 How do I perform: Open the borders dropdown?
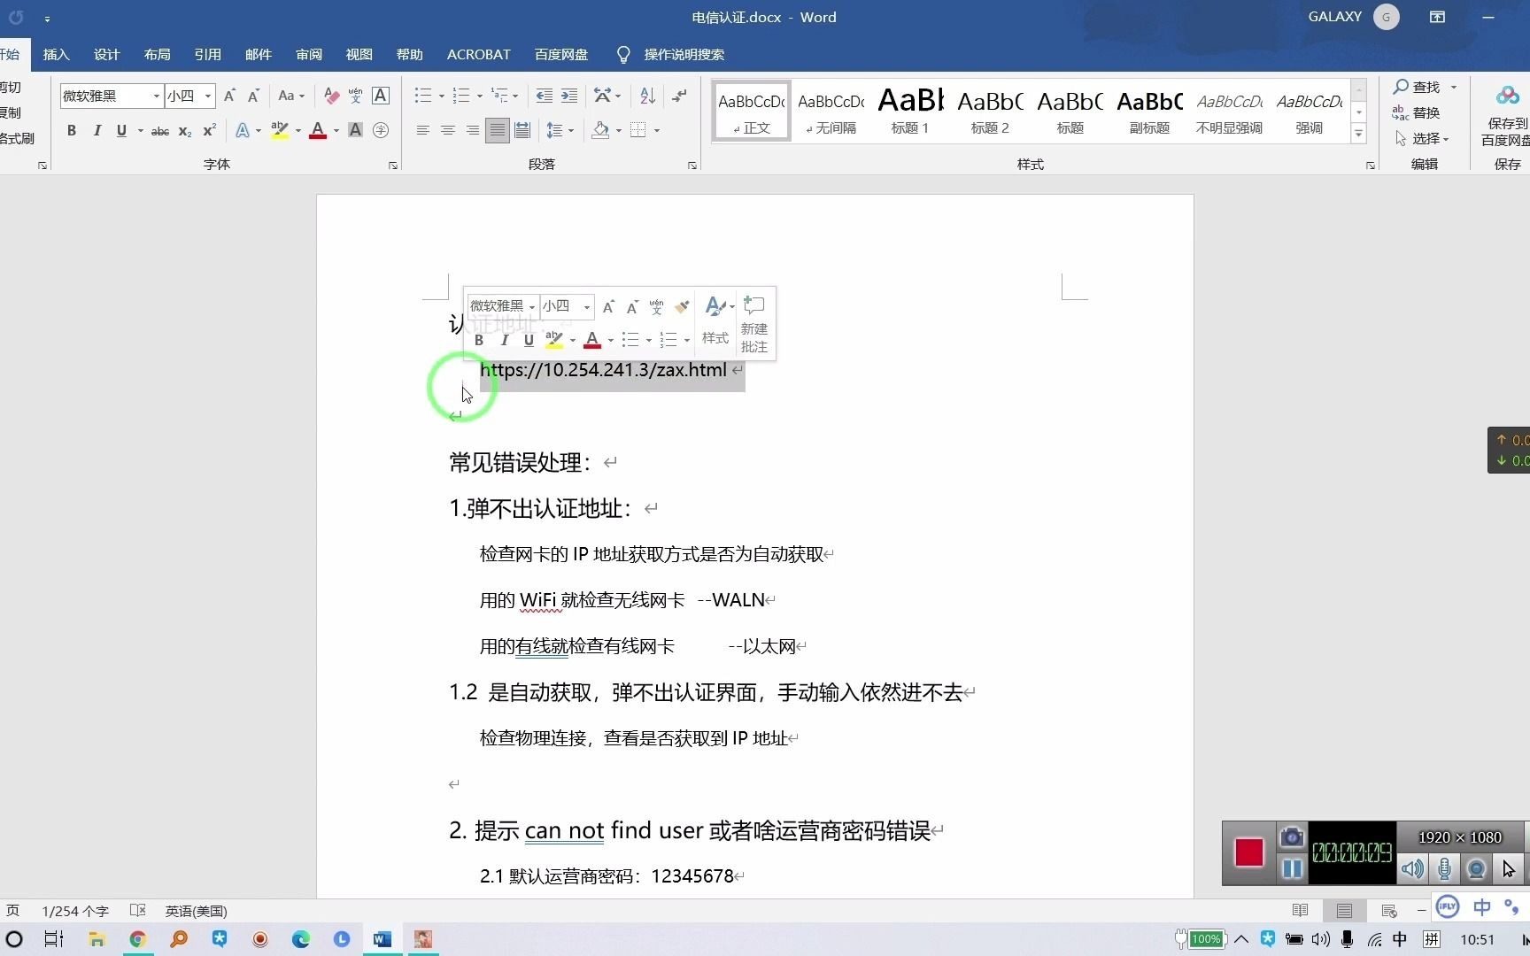[x=657, y=131]
